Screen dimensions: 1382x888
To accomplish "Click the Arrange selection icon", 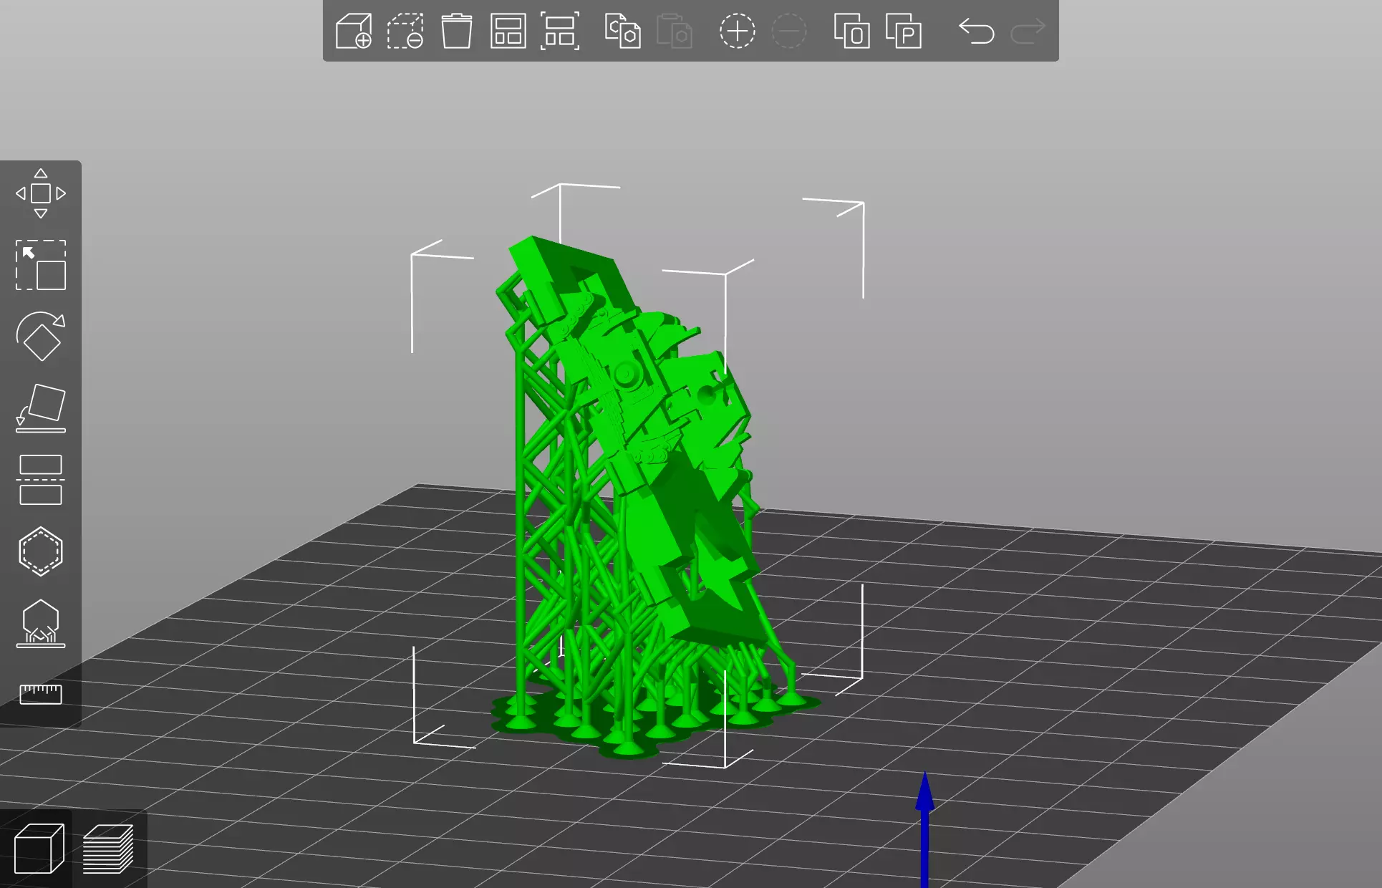I will point(559,32).
